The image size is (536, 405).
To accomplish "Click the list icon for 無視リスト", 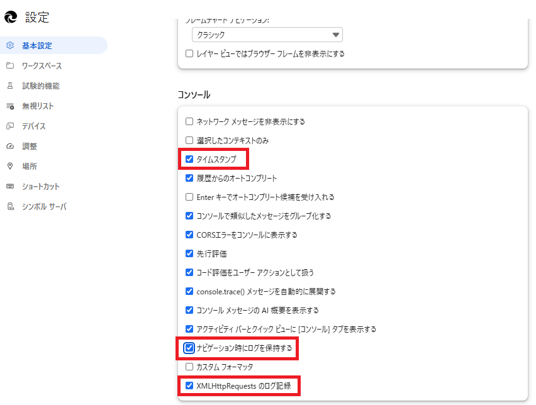I will pos(10,106).
